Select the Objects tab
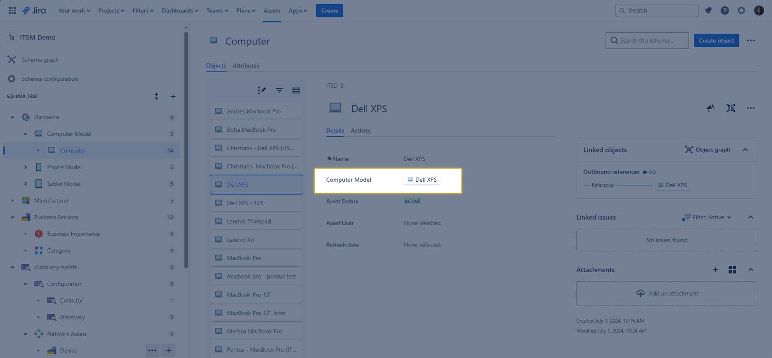Screen dimensions: 772x358 pos(216,66)
